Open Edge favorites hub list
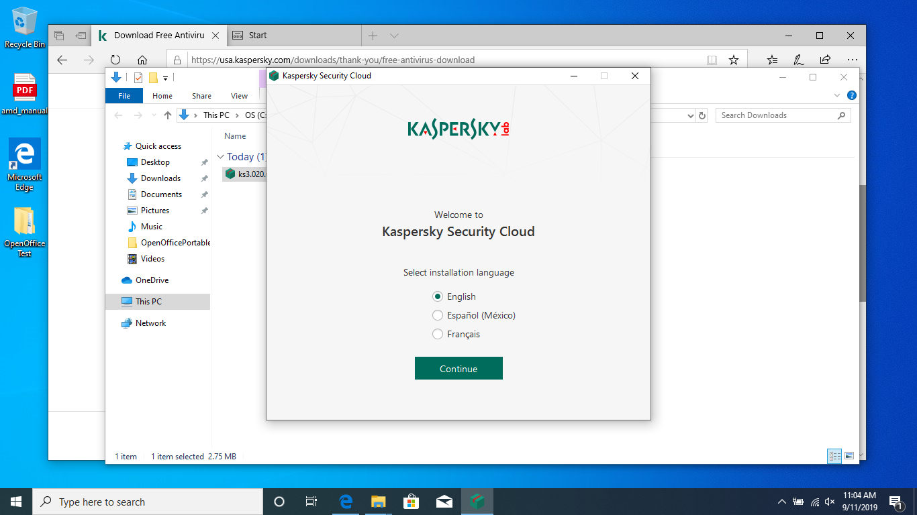917x515 pixels. (773, 60)
